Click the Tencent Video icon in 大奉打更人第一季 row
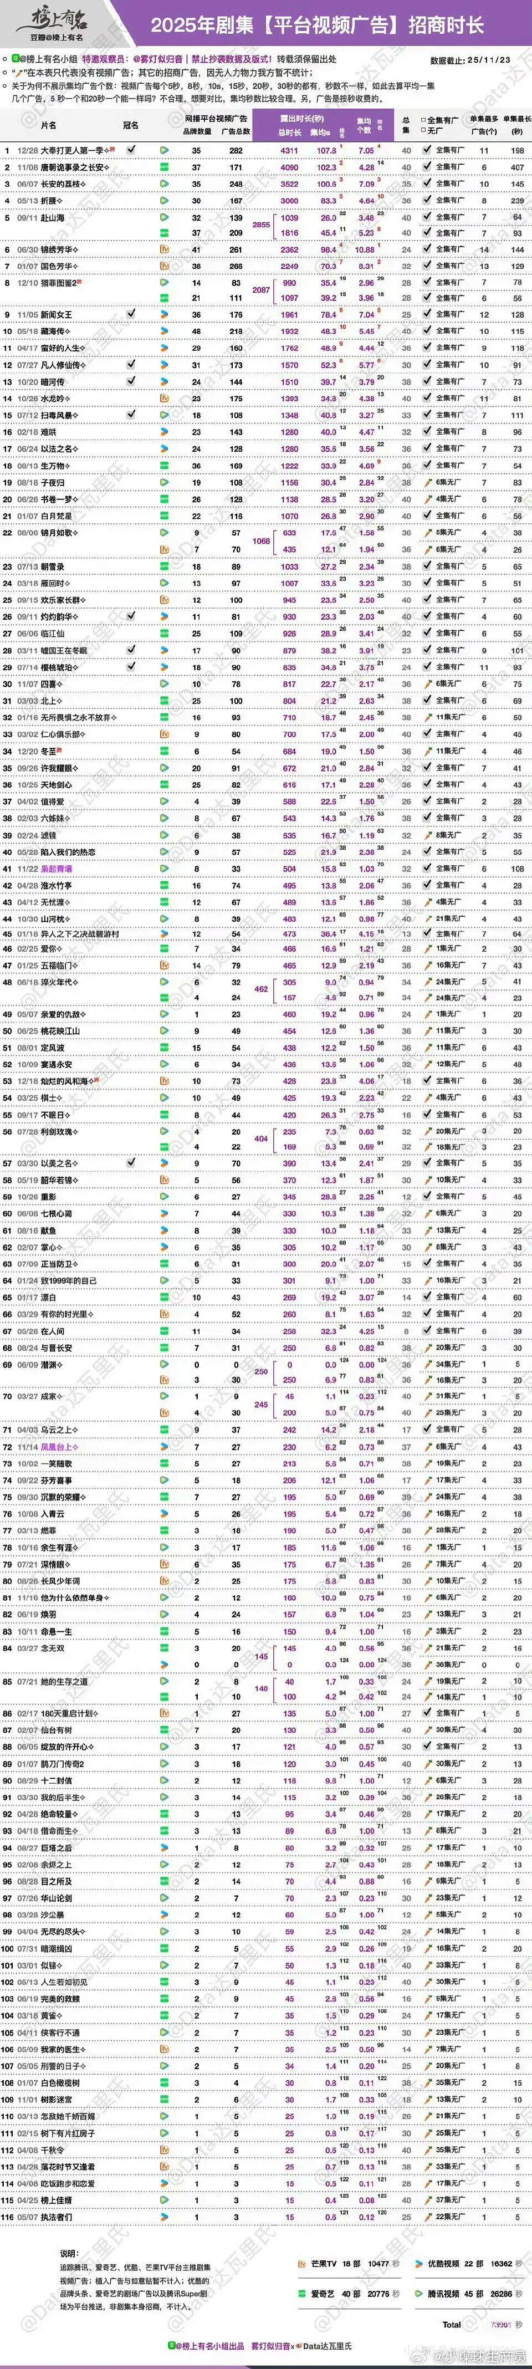Screen dimensions: 532x2369 pyautogui.click(x=165, y=150)
